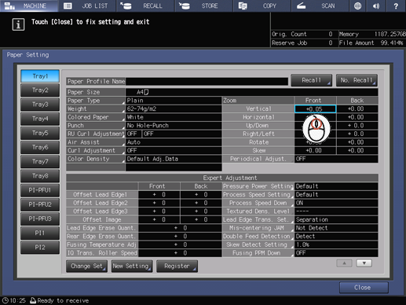
Task: Select the PI-PFU1 tray button
Action: [x=40, y=190]
